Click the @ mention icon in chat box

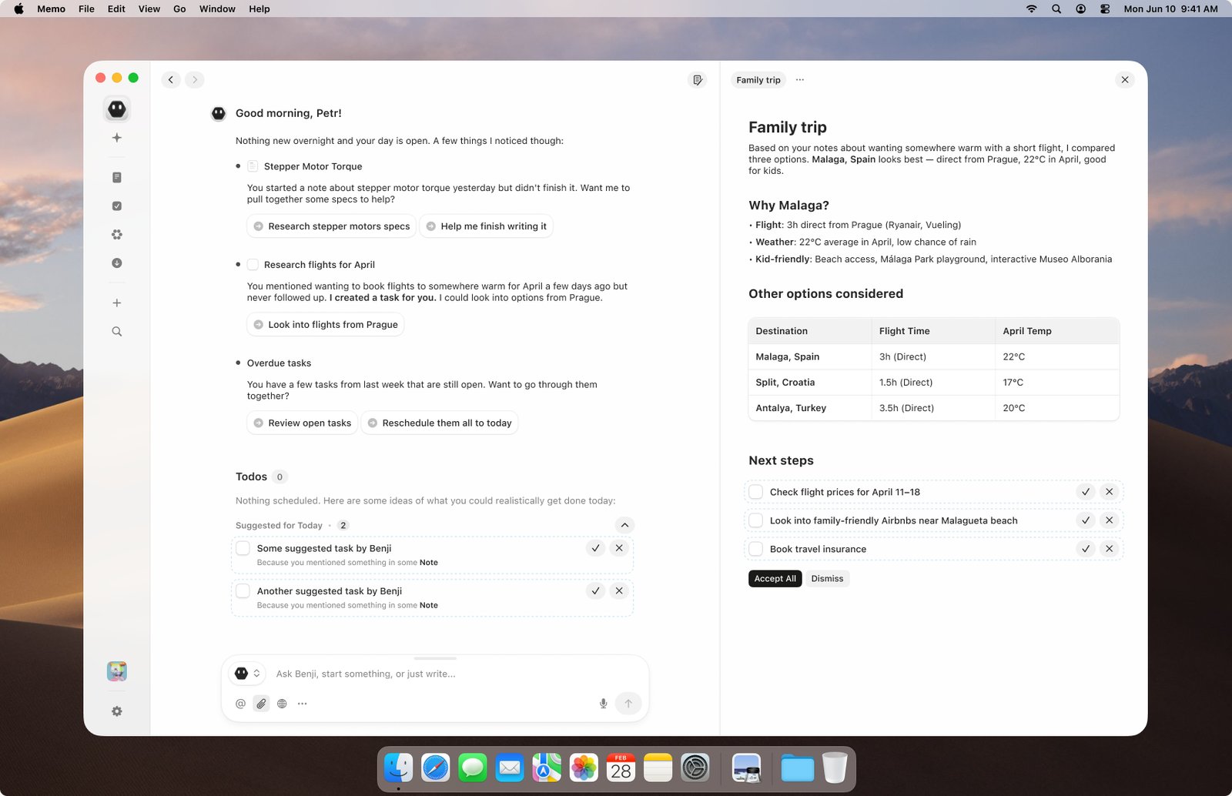pyautogui.click(x=241, y=704)
